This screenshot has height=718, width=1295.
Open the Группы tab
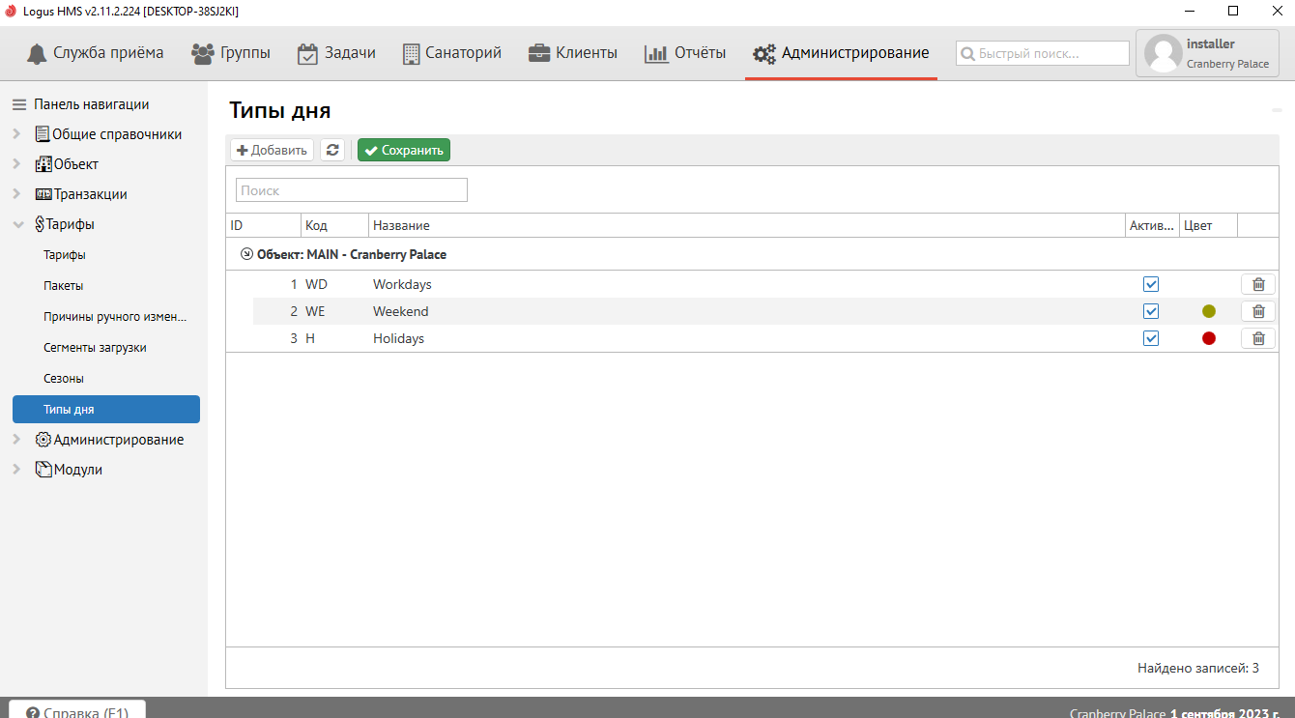(x=231, y=53)
